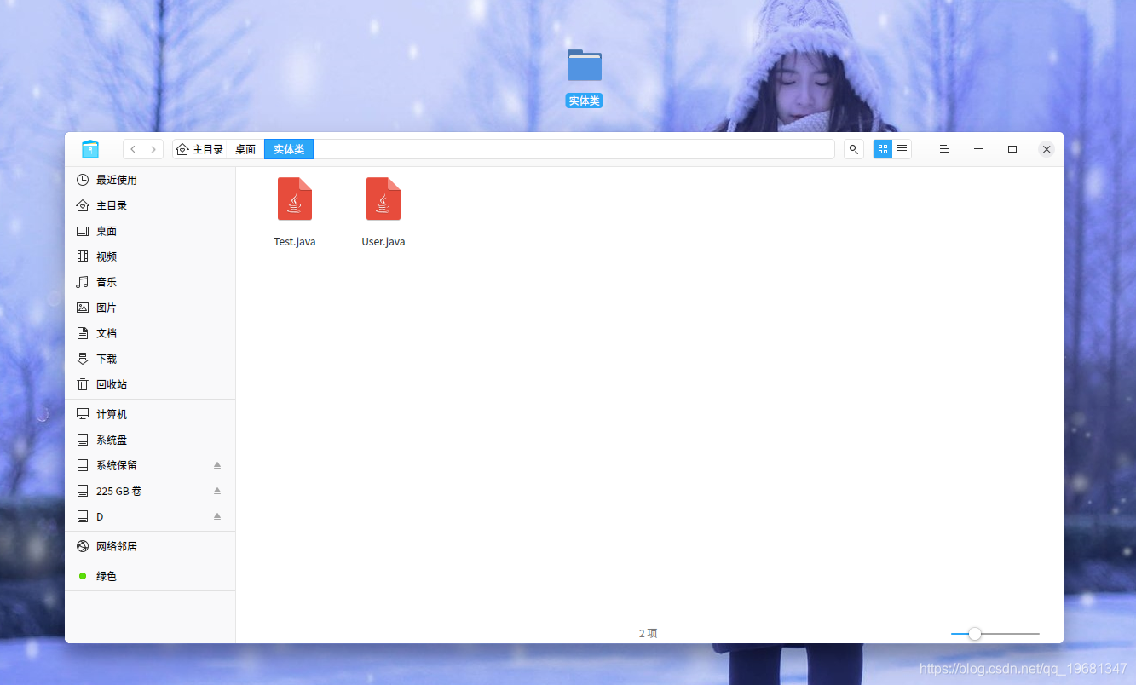Switch to list view

click(x=902, y=149)
